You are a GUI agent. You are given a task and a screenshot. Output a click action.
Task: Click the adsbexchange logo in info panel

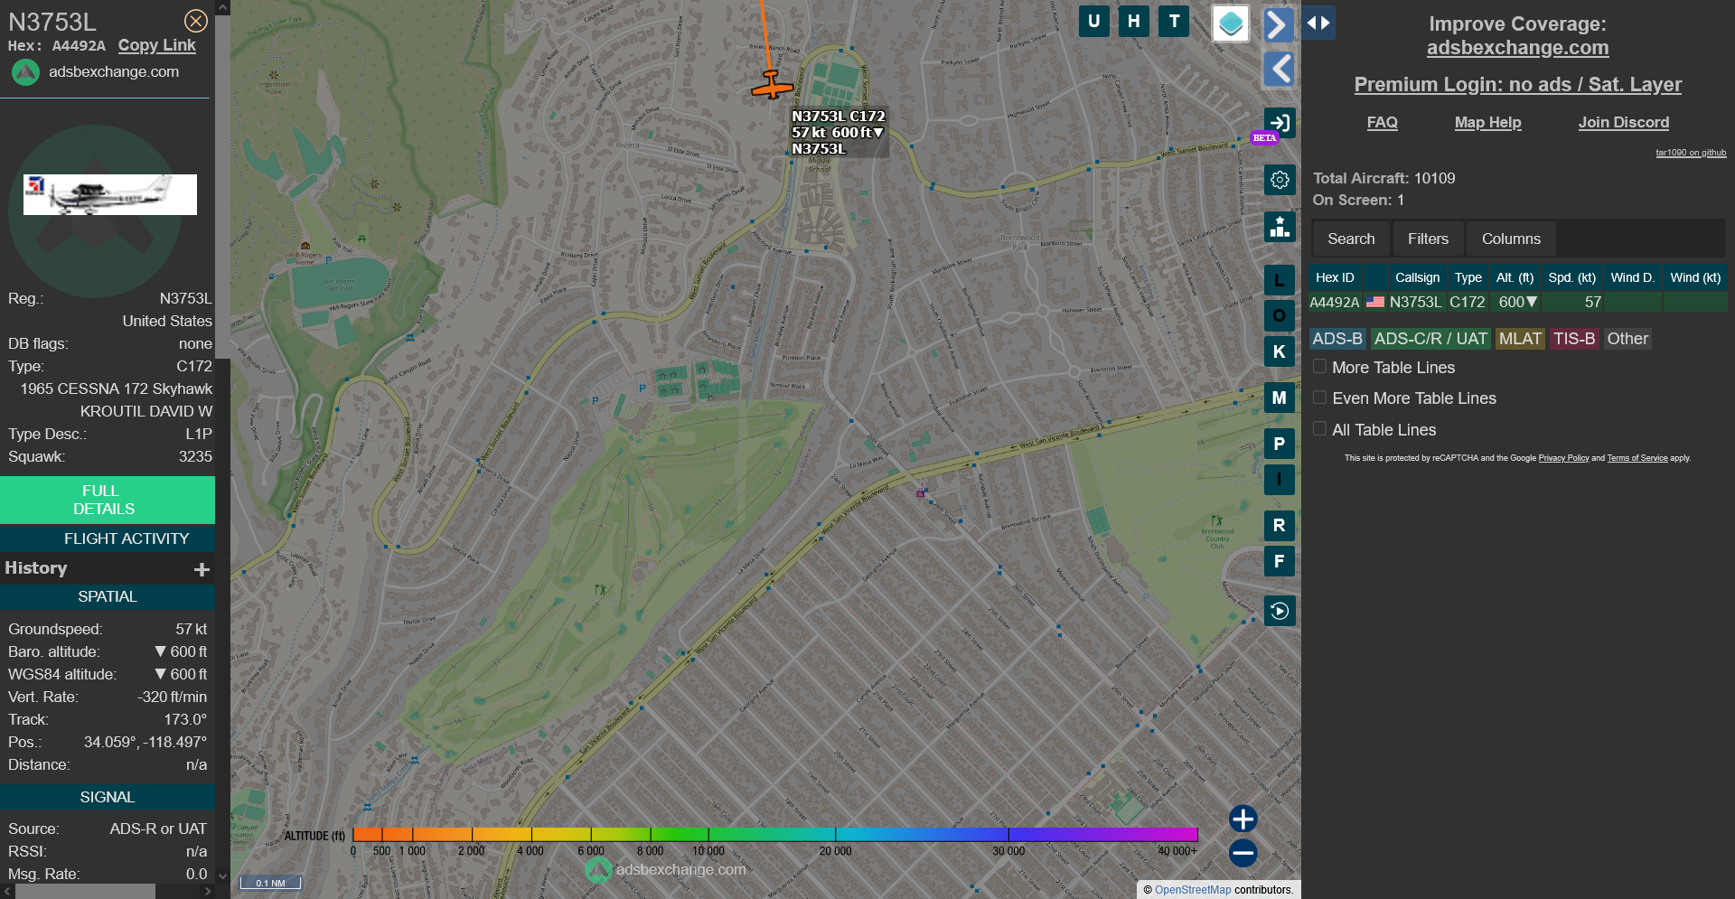(25, 72)
